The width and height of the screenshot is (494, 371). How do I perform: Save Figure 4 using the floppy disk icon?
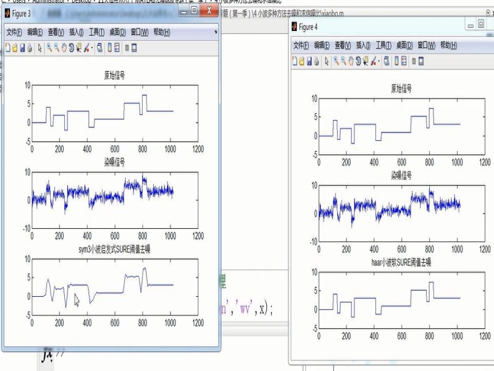(309, 61)
